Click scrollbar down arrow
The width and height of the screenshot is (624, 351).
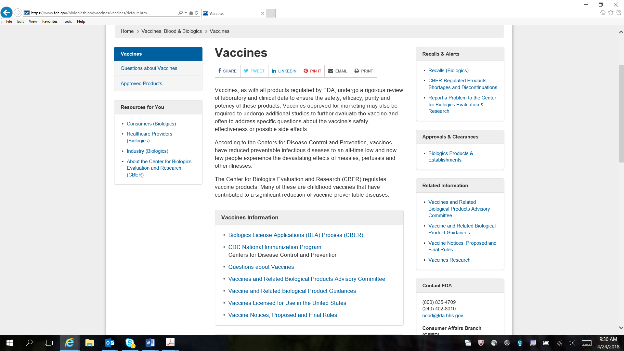[621, 328]
